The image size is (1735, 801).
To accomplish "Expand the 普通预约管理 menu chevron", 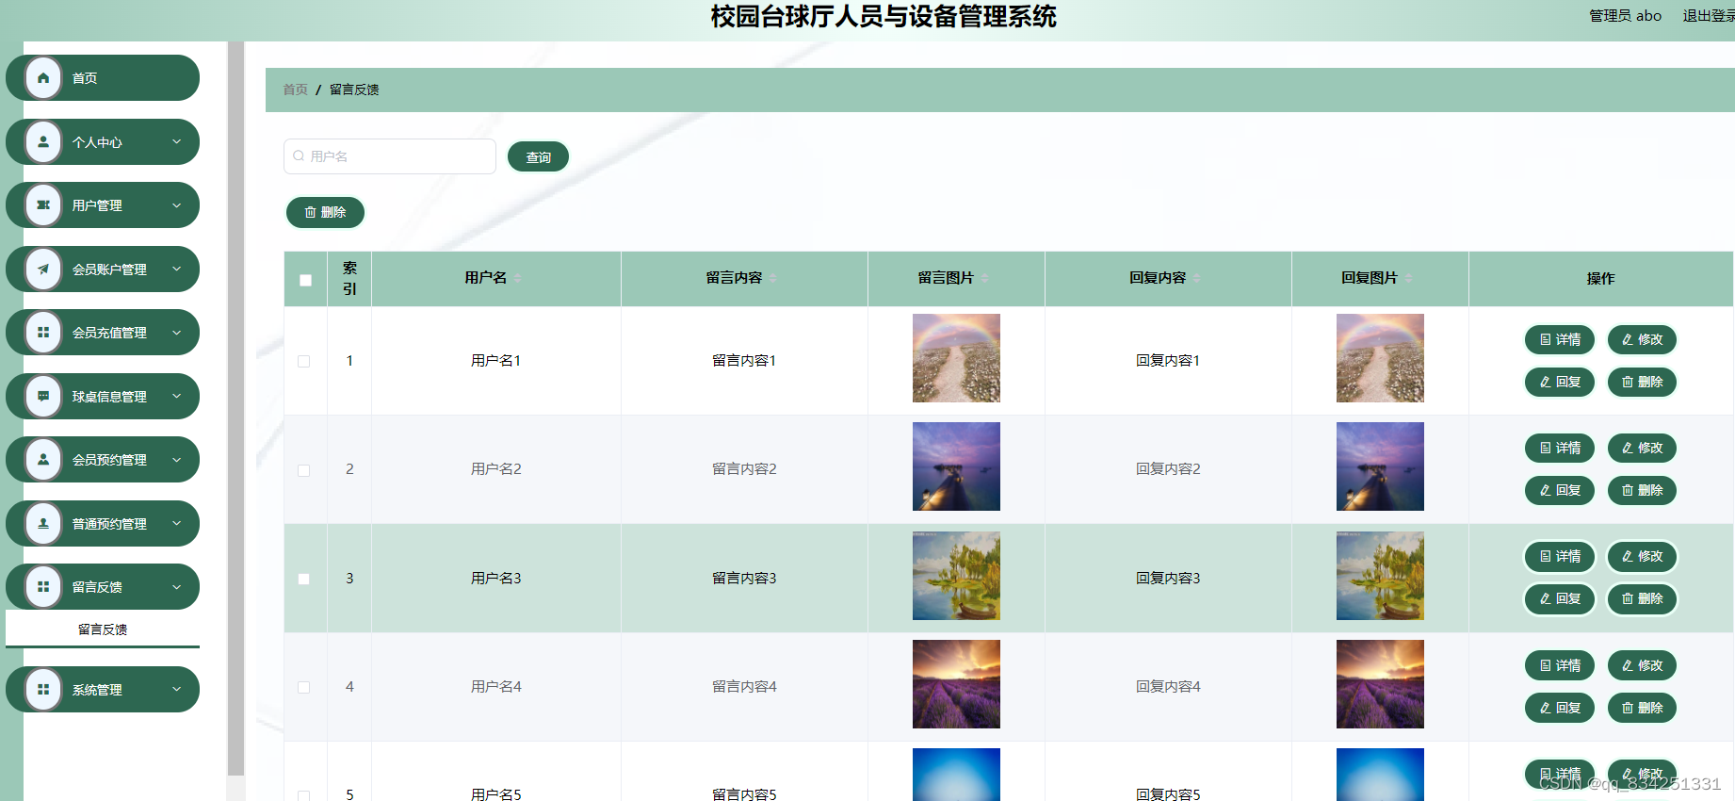I will pyautogui.click(x=176, y=524).
